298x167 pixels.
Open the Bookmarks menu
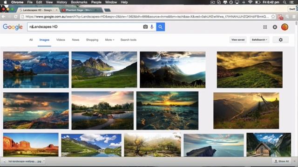[79, 2]
